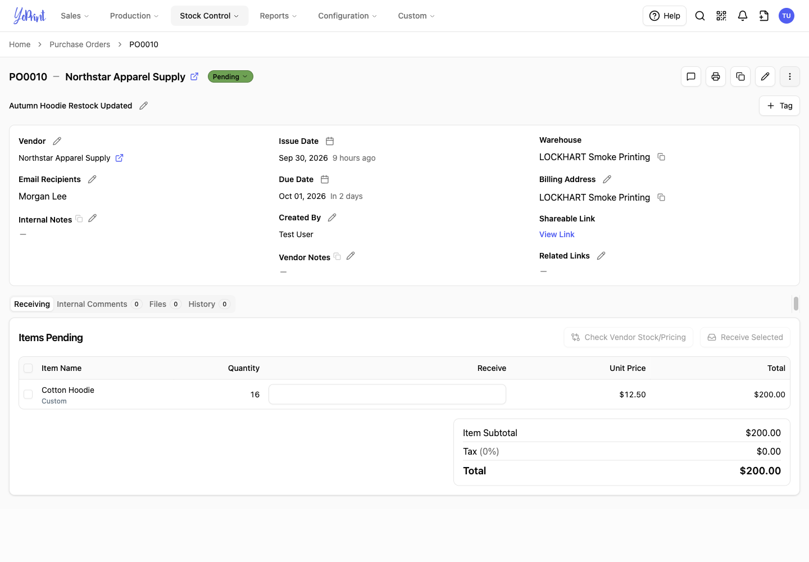This screenshot has width=809, height=562.
Task: Copy the Warehouse LOCKHART Smoke Printing value
Action: coord(661,157)
